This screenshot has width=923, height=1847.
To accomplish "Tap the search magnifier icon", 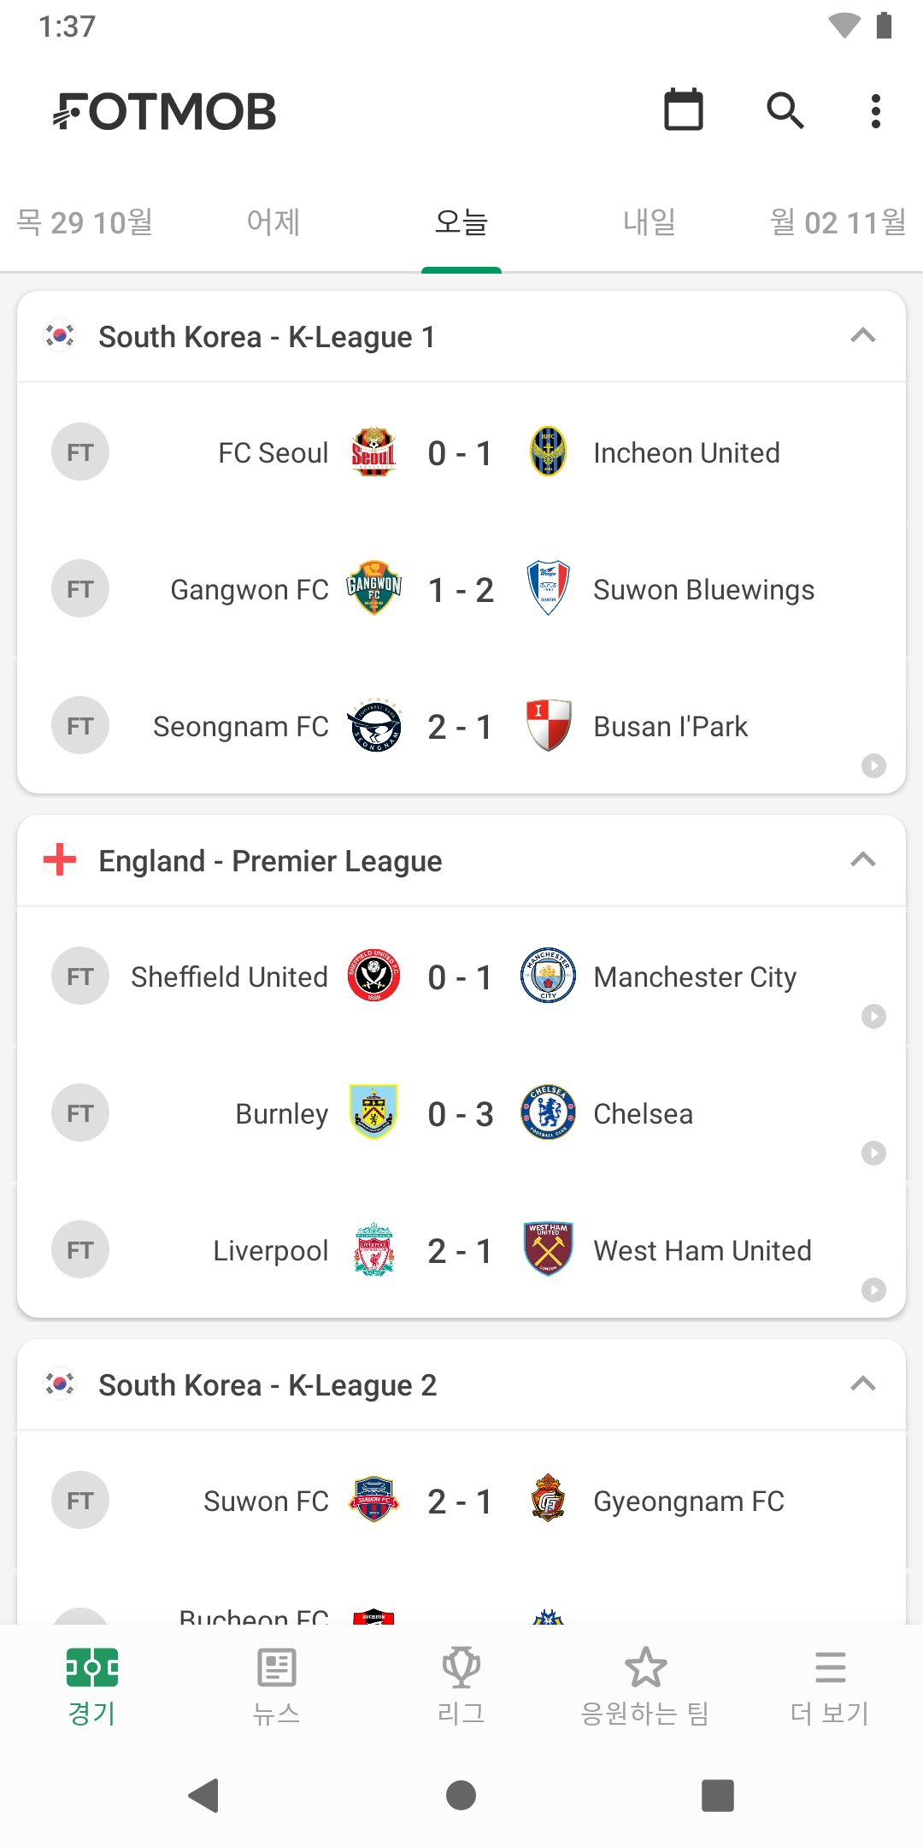I will pyautogui.click(x=785, y=110).
